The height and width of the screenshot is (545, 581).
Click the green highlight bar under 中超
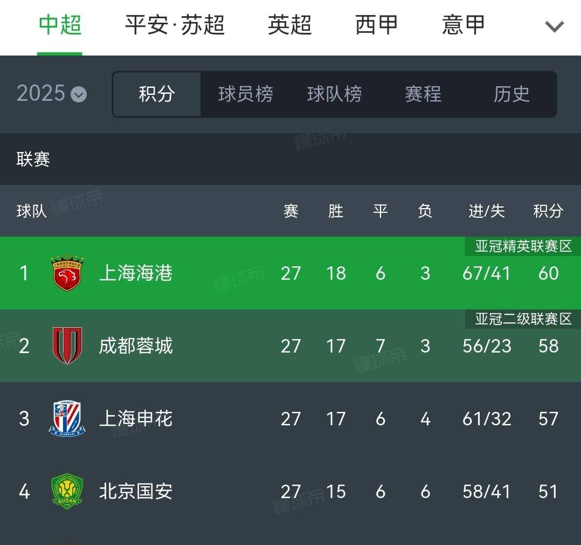click(x=59, y=53)
